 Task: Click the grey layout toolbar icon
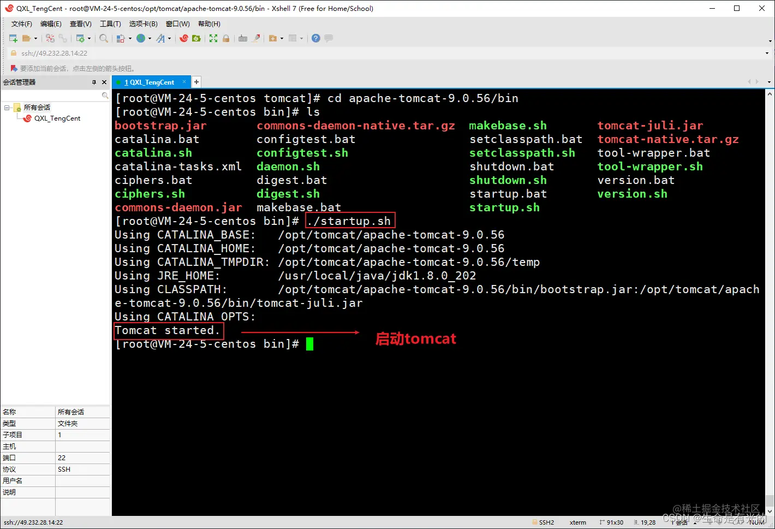pos(293,38)
